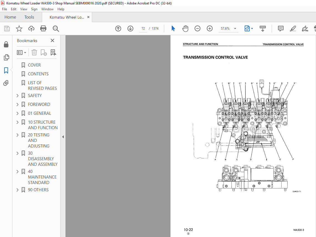Collapse navigation pane with arrow handle
Image resolution: width=316 pixels, height=237 pixels.
63,137
